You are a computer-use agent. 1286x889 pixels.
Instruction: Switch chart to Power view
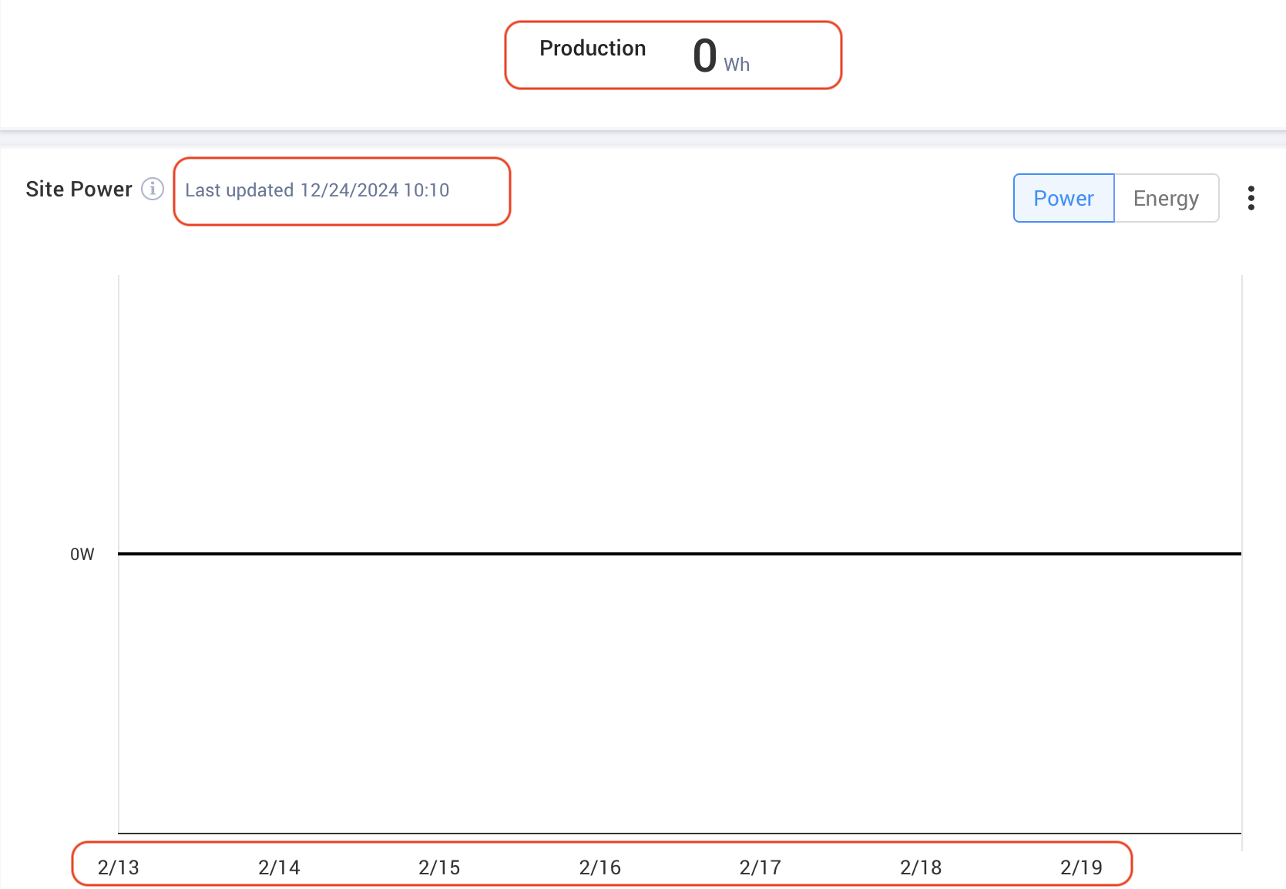(1063, 198)
